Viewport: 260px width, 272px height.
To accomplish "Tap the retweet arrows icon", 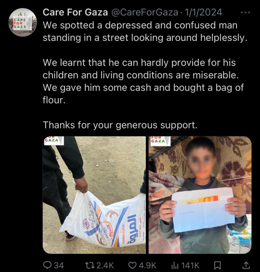I will [x=90, y=265].
